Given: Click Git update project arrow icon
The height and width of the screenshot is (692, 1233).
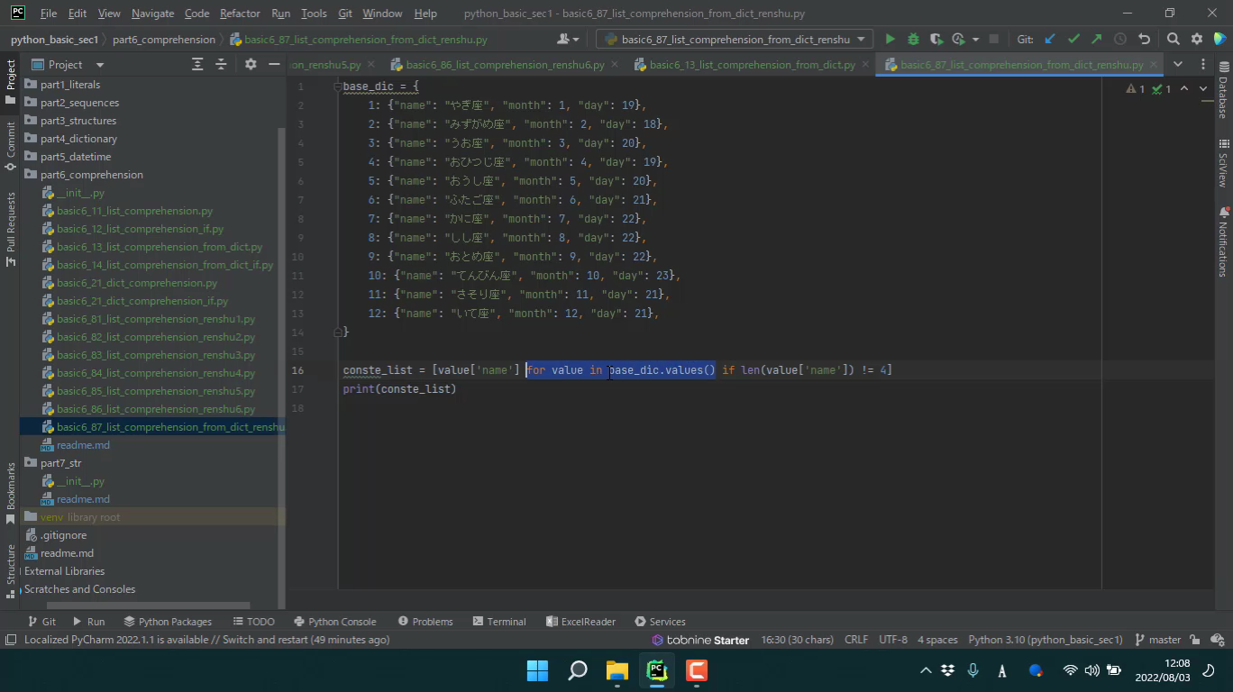Looking at the screenshot, I should click(1050, 39).
